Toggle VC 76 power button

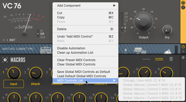click(x=183, y=3)
